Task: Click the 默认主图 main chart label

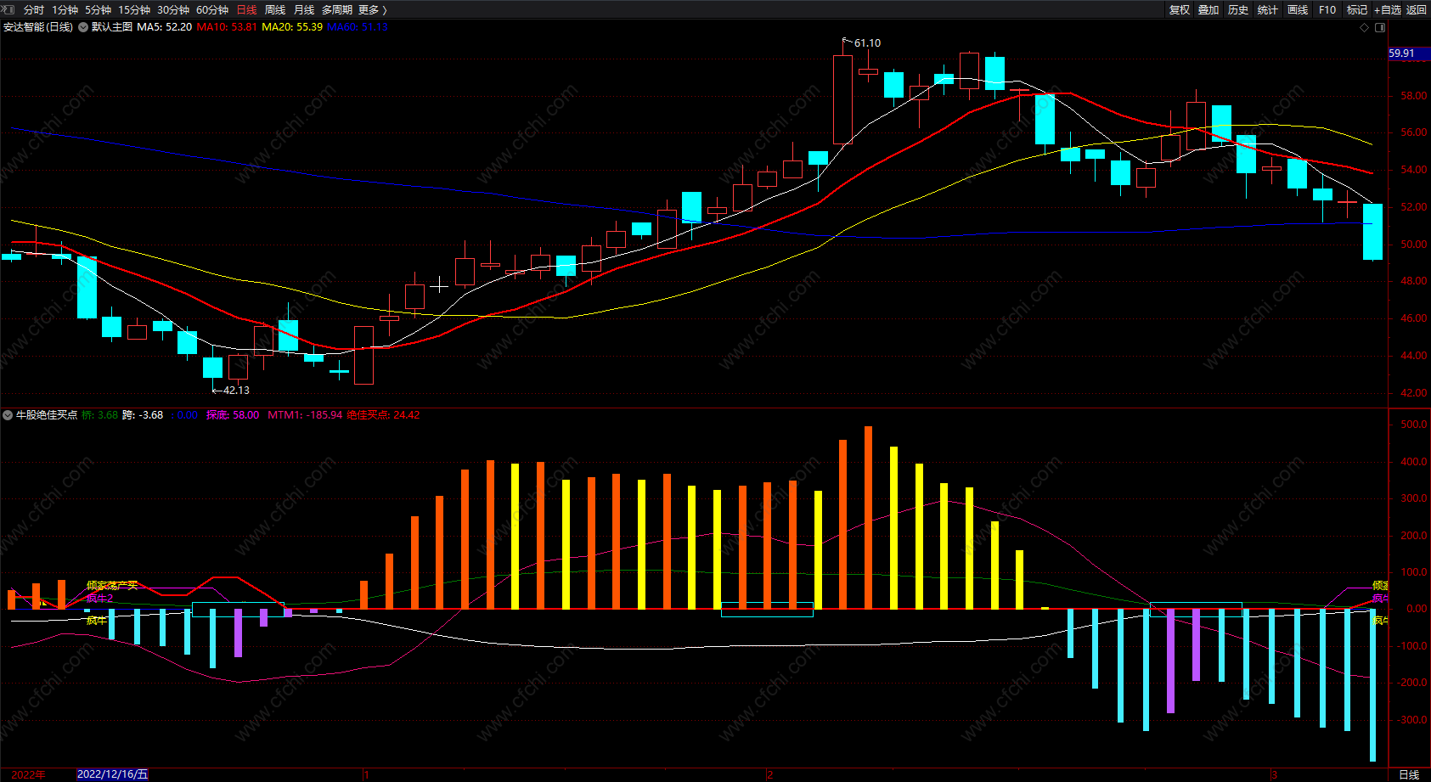Action: coord(112,27)
